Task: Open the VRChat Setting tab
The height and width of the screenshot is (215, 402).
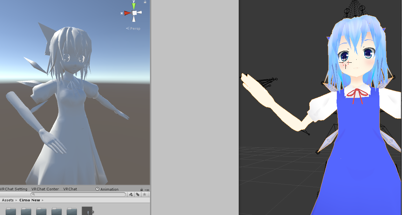Action: [x=14, y=189]
